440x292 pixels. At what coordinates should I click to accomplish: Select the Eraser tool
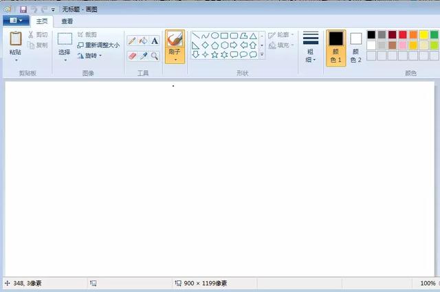pos(132,56)
